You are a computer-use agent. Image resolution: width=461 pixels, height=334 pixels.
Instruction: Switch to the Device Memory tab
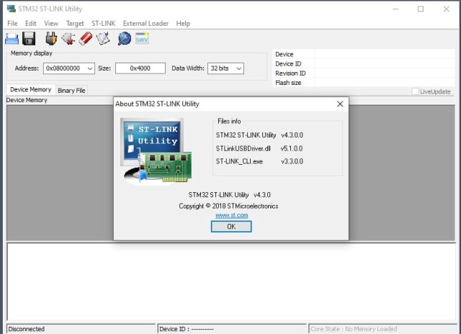click(30, 89)
